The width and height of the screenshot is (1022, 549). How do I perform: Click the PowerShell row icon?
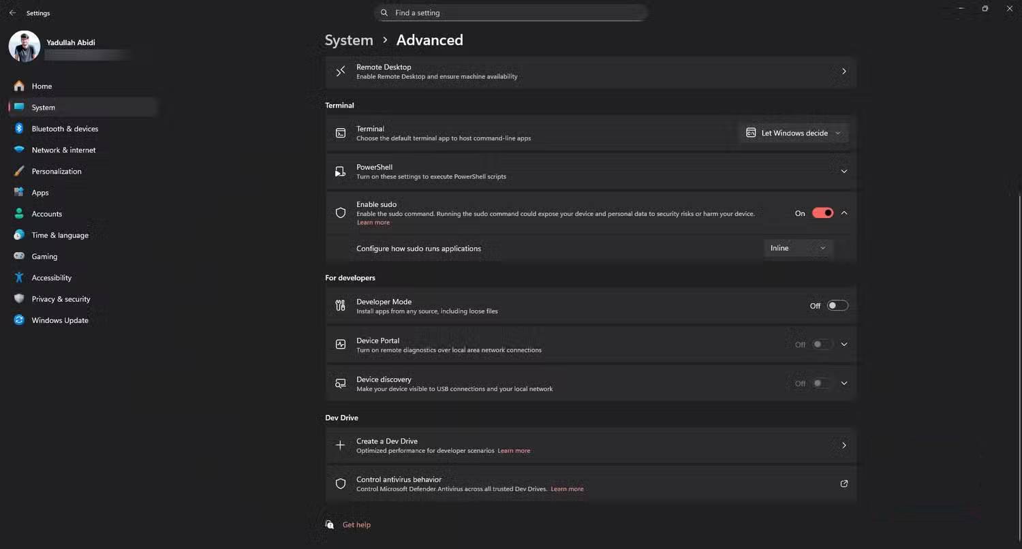[x=341, y=172]
